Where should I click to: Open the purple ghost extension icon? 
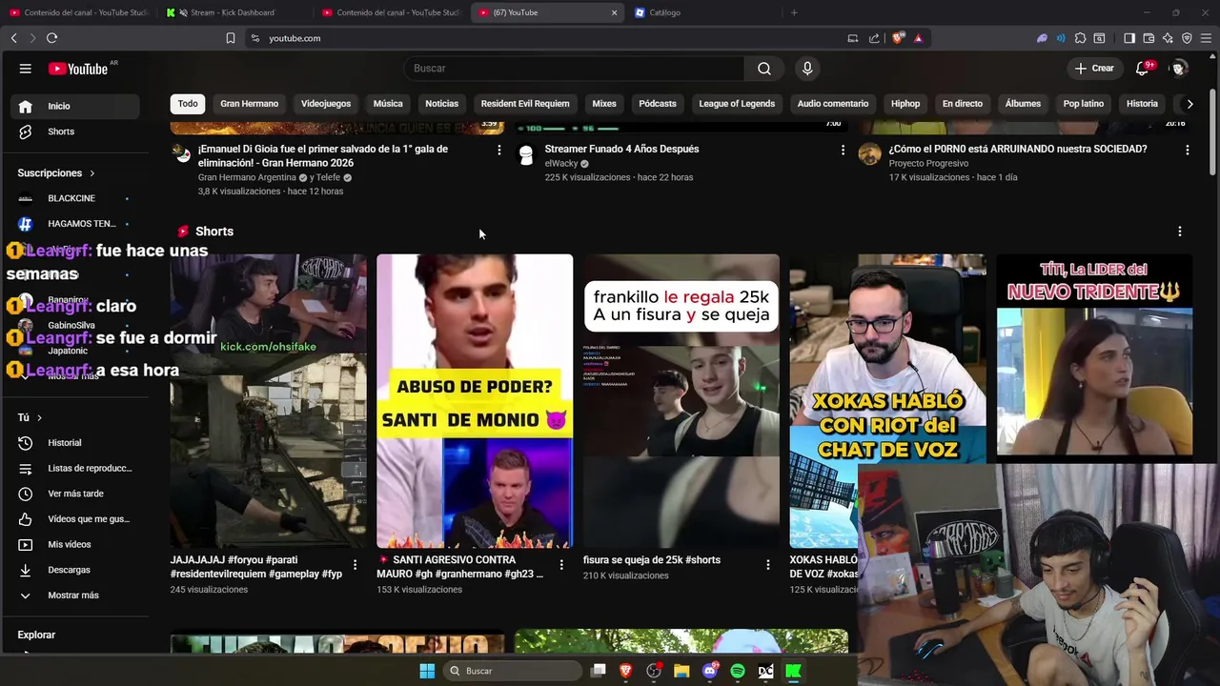[1042, 38]
